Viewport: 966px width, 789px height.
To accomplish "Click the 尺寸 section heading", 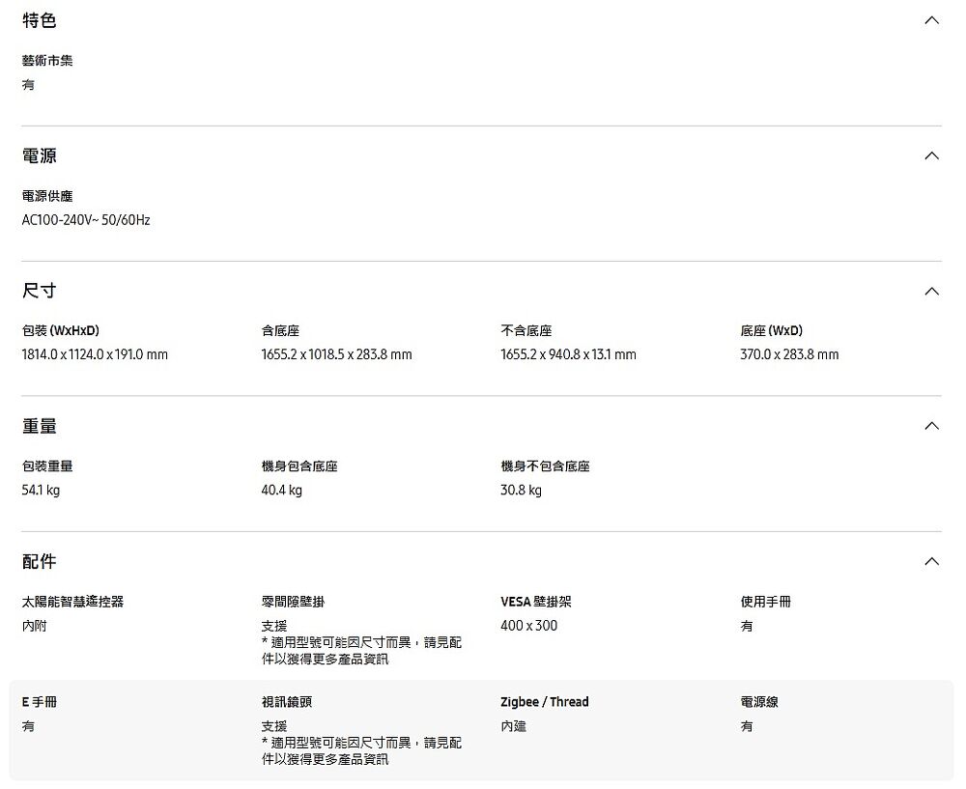I will pos(40,291).
